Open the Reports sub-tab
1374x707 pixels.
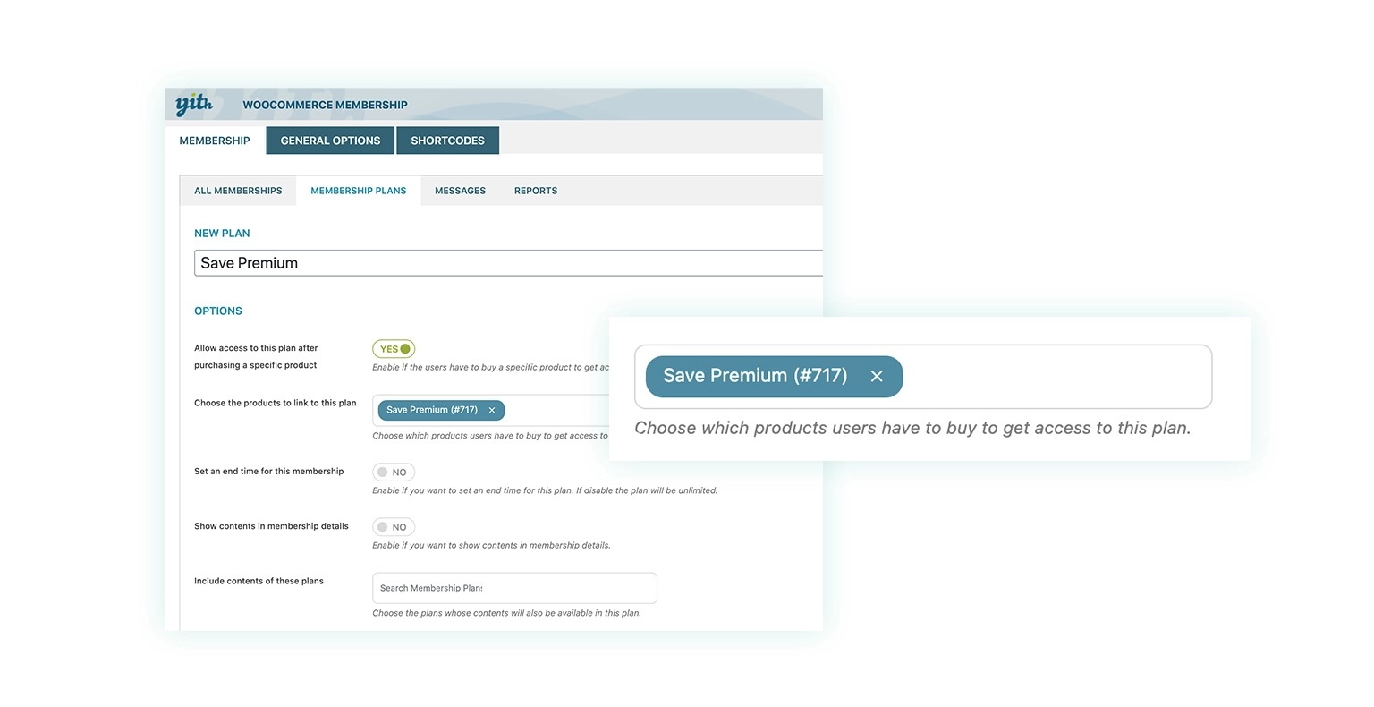(536, 191)
